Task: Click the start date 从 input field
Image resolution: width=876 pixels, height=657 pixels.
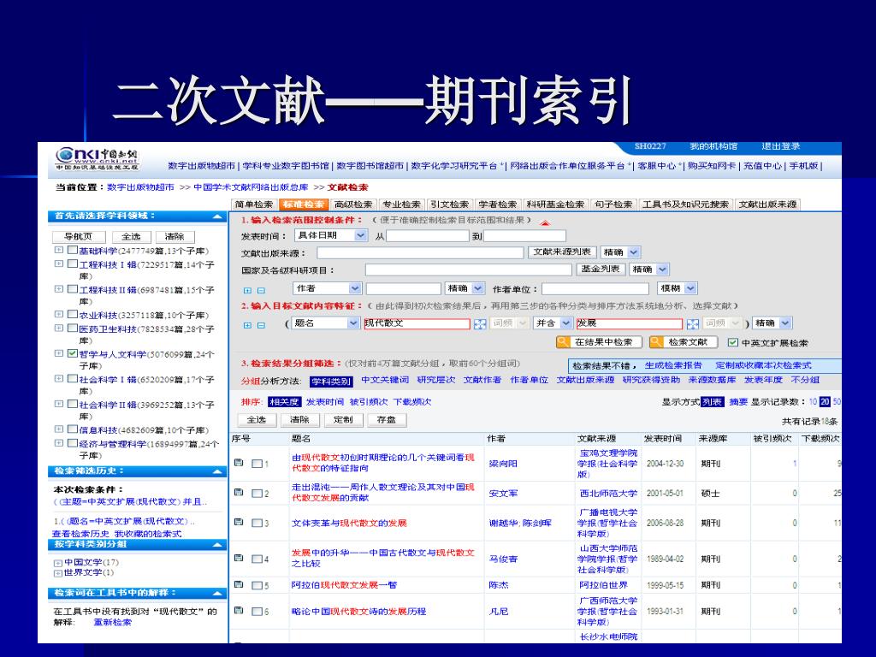Action: 428,236
